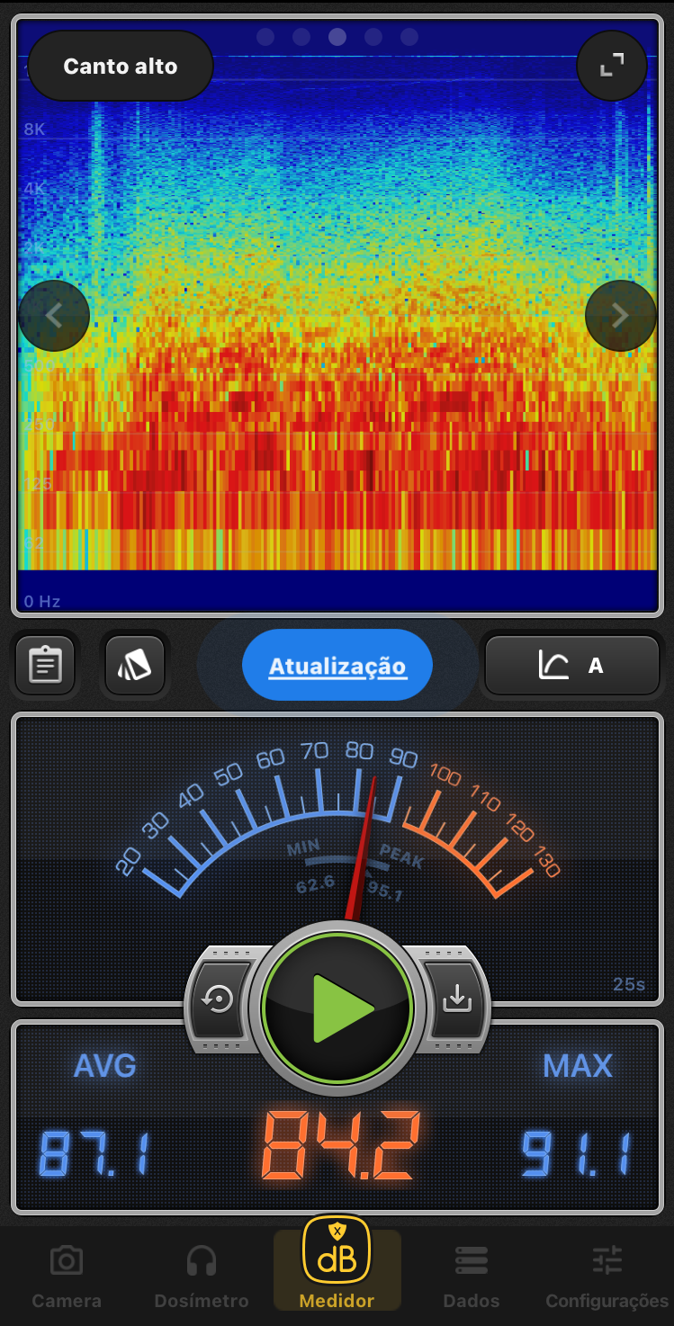This screenshot has height=1326, width=674.
Task: Tap the eraser clear icon
Action: [x=135, y=666]
